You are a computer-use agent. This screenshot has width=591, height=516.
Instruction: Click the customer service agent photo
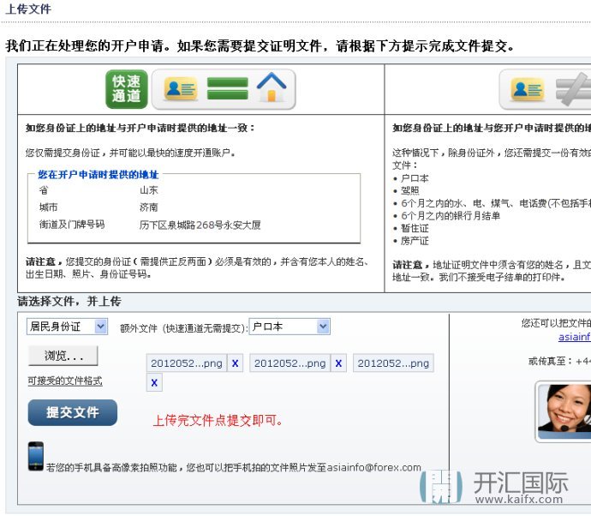coord(563,411)
